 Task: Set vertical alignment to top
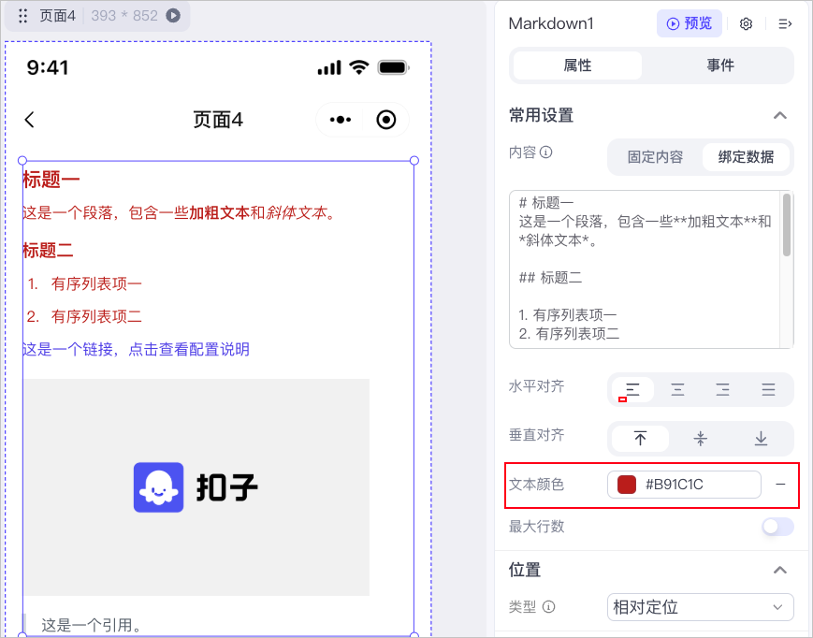[640, 439]
